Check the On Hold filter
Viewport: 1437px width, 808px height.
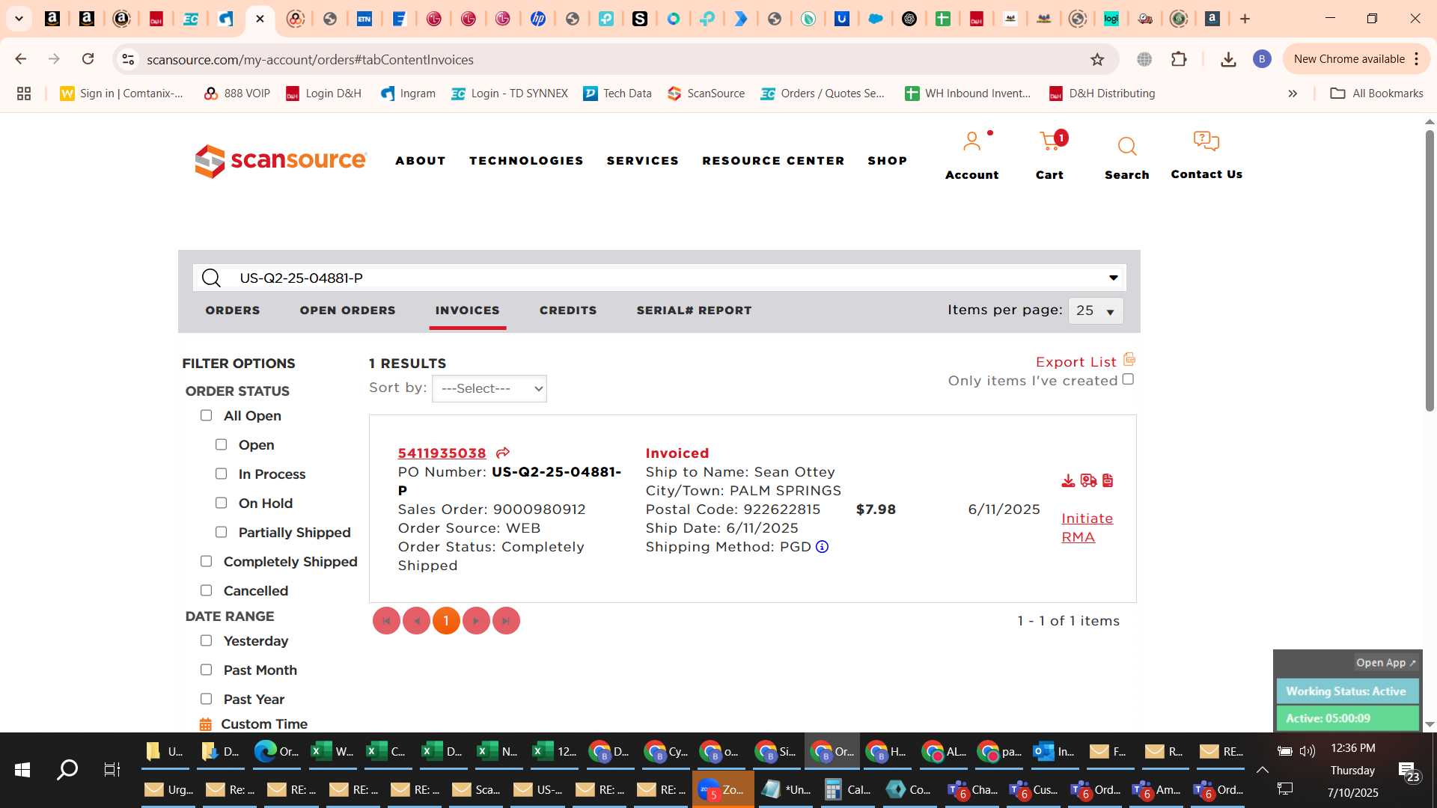(x=221, y=503)
